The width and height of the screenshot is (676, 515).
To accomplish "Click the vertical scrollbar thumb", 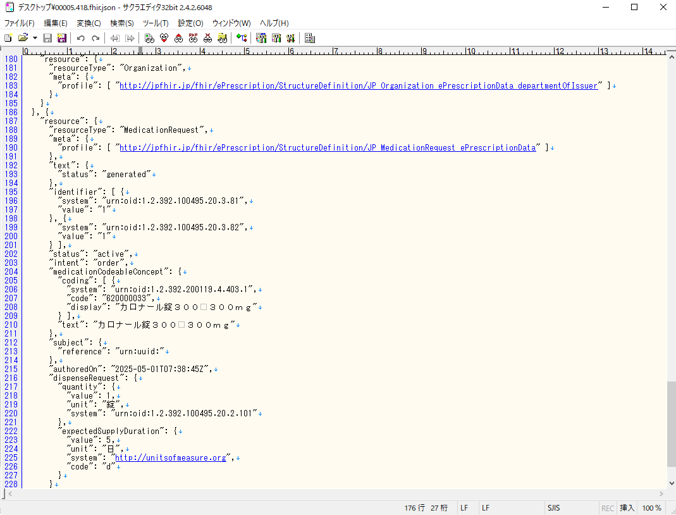I will click(x=670, y=424).
